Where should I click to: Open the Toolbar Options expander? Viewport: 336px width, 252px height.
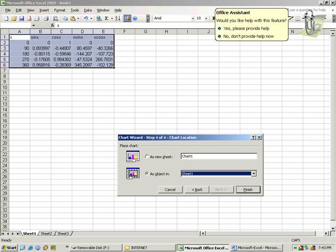[148, 19]
